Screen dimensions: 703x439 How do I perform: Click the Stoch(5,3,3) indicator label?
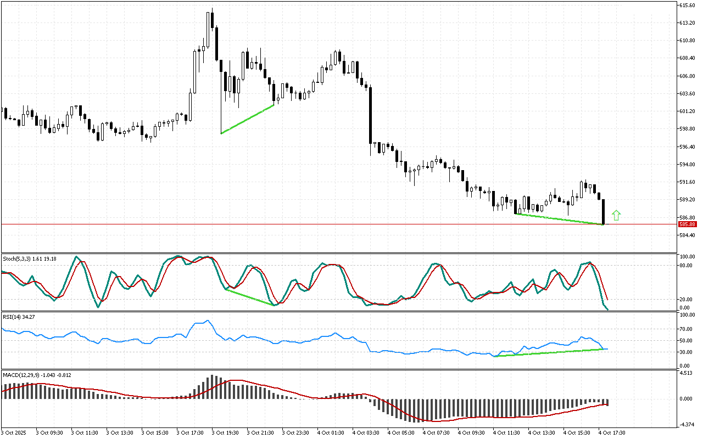coord(30,258)
